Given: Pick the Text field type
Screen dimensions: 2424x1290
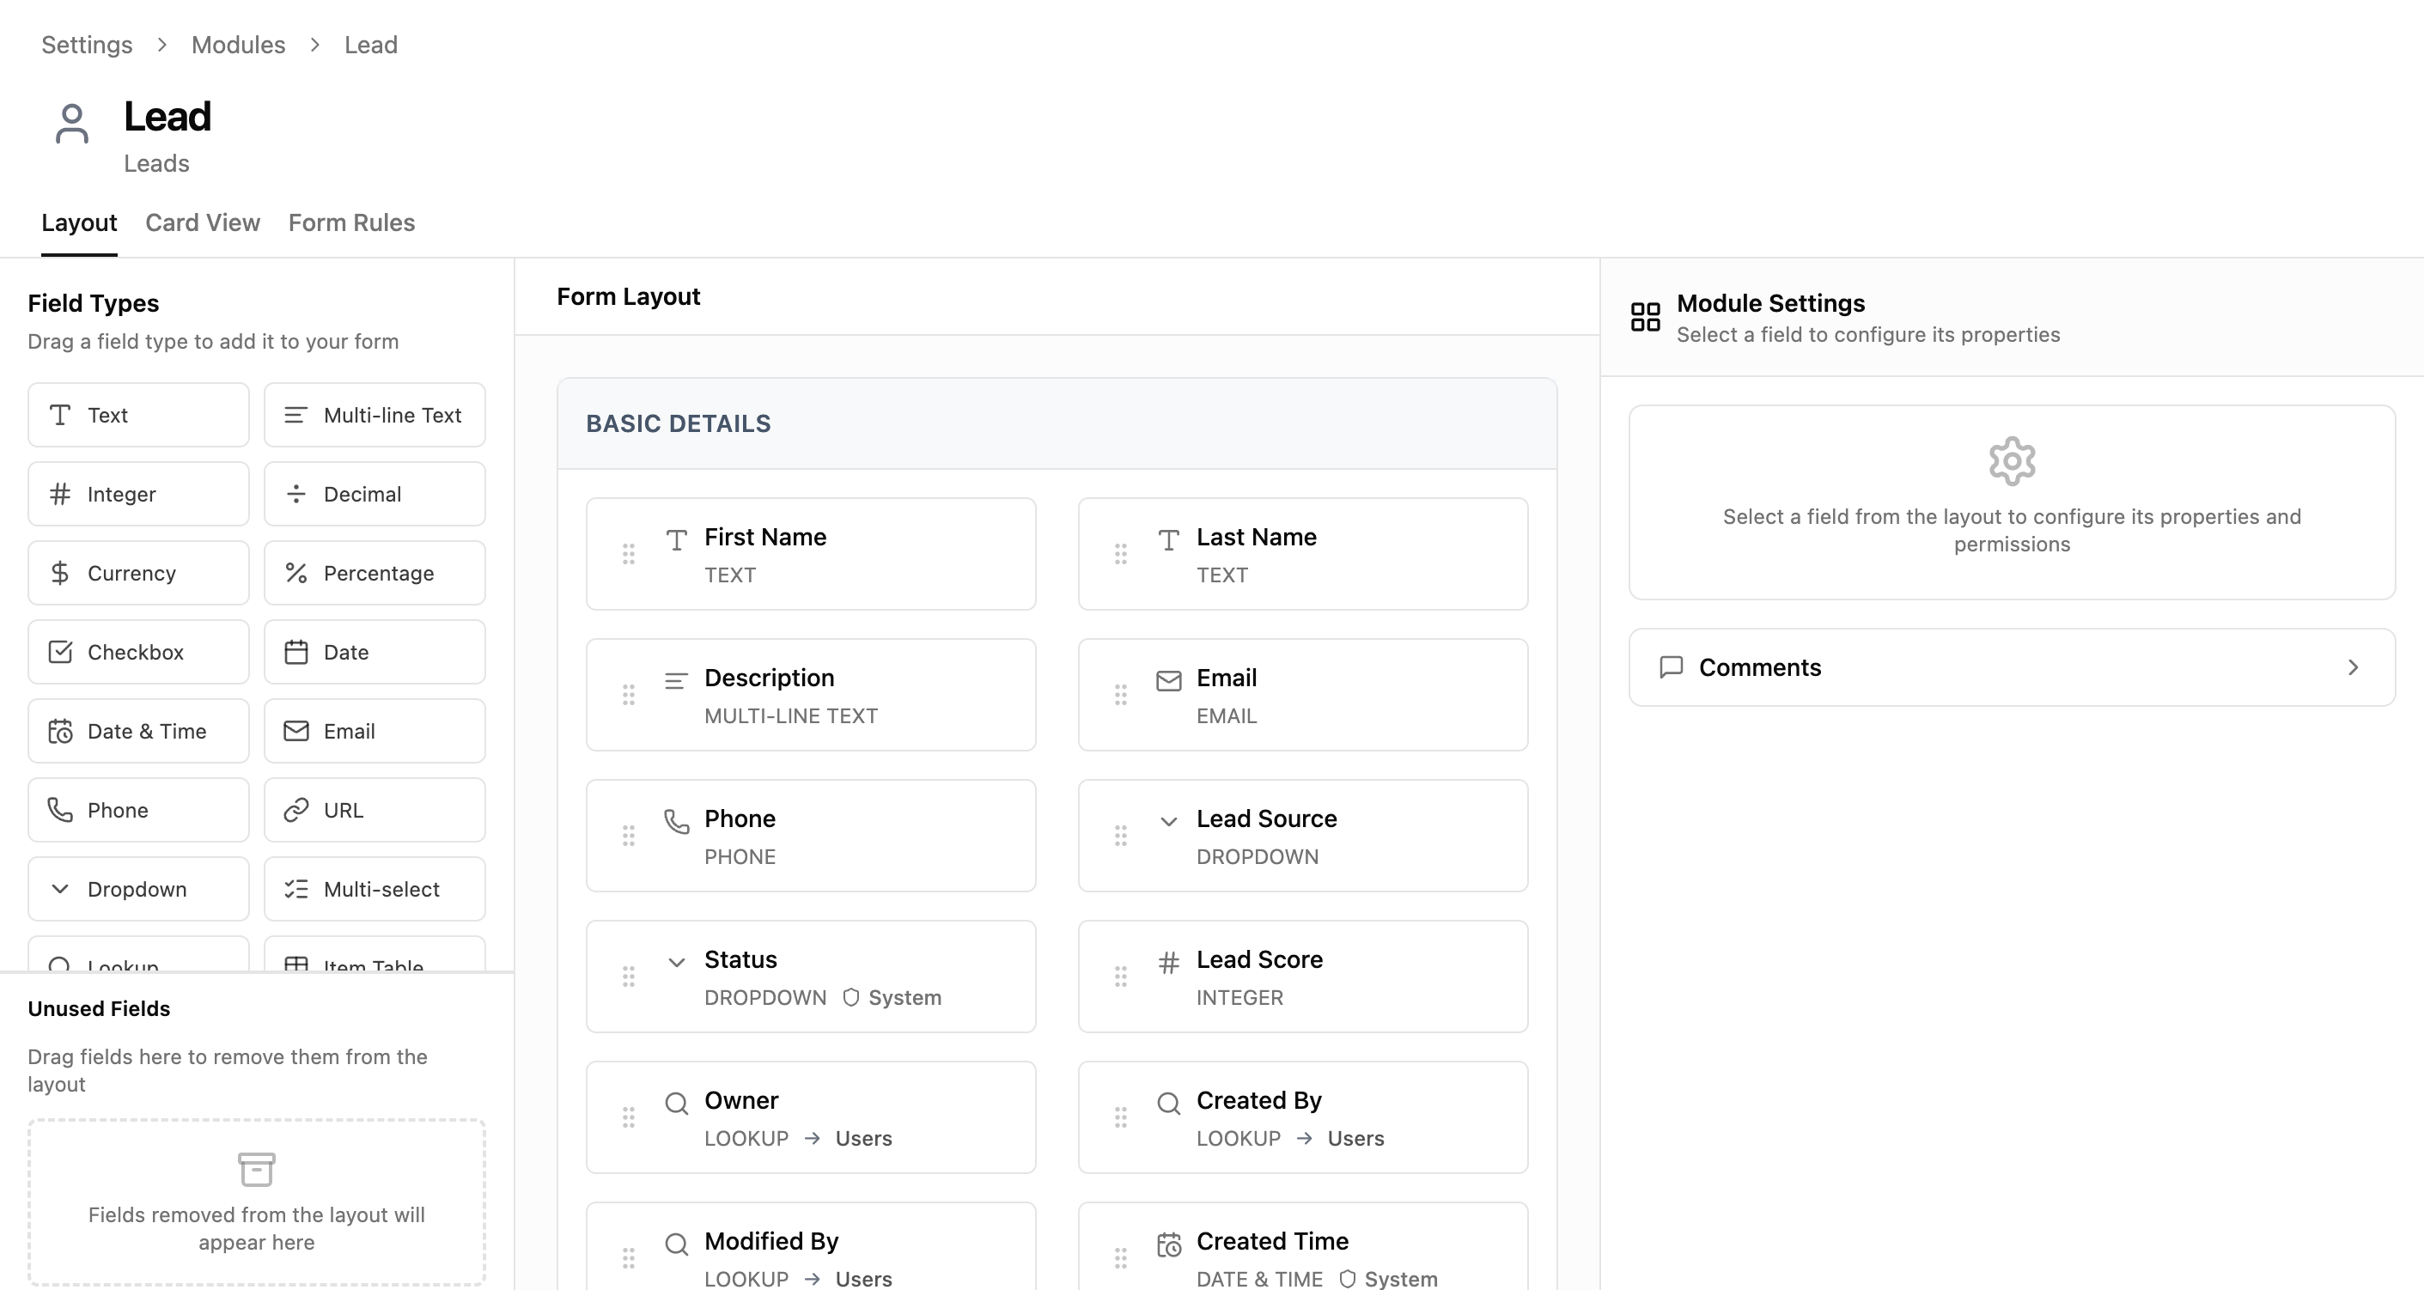Looking at the screenshot, I should click(138, 415).
